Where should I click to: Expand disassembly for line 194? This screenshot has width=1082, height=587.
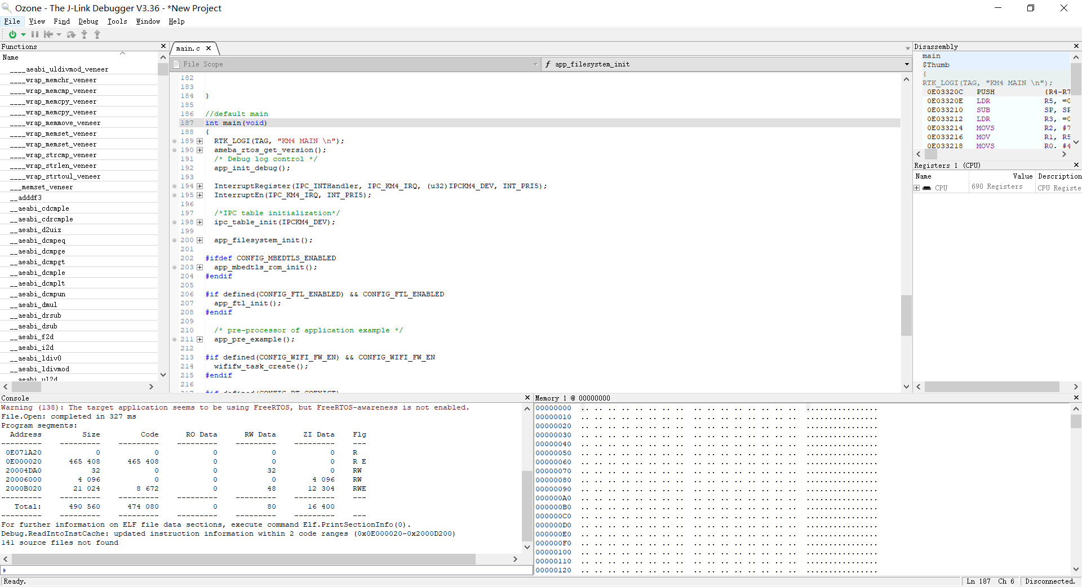(x=199, y=186)
